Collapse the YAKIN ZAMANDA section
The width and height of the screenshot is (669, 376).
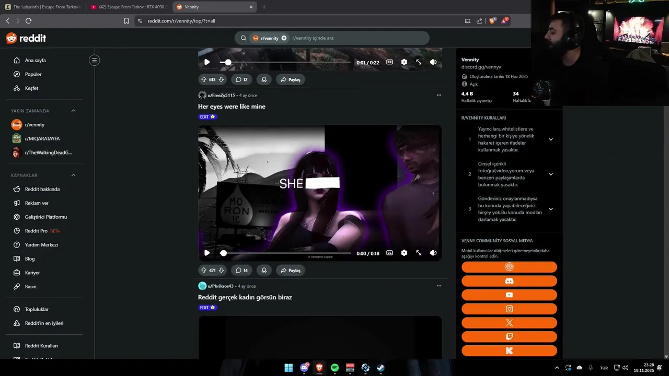(73, 111)
